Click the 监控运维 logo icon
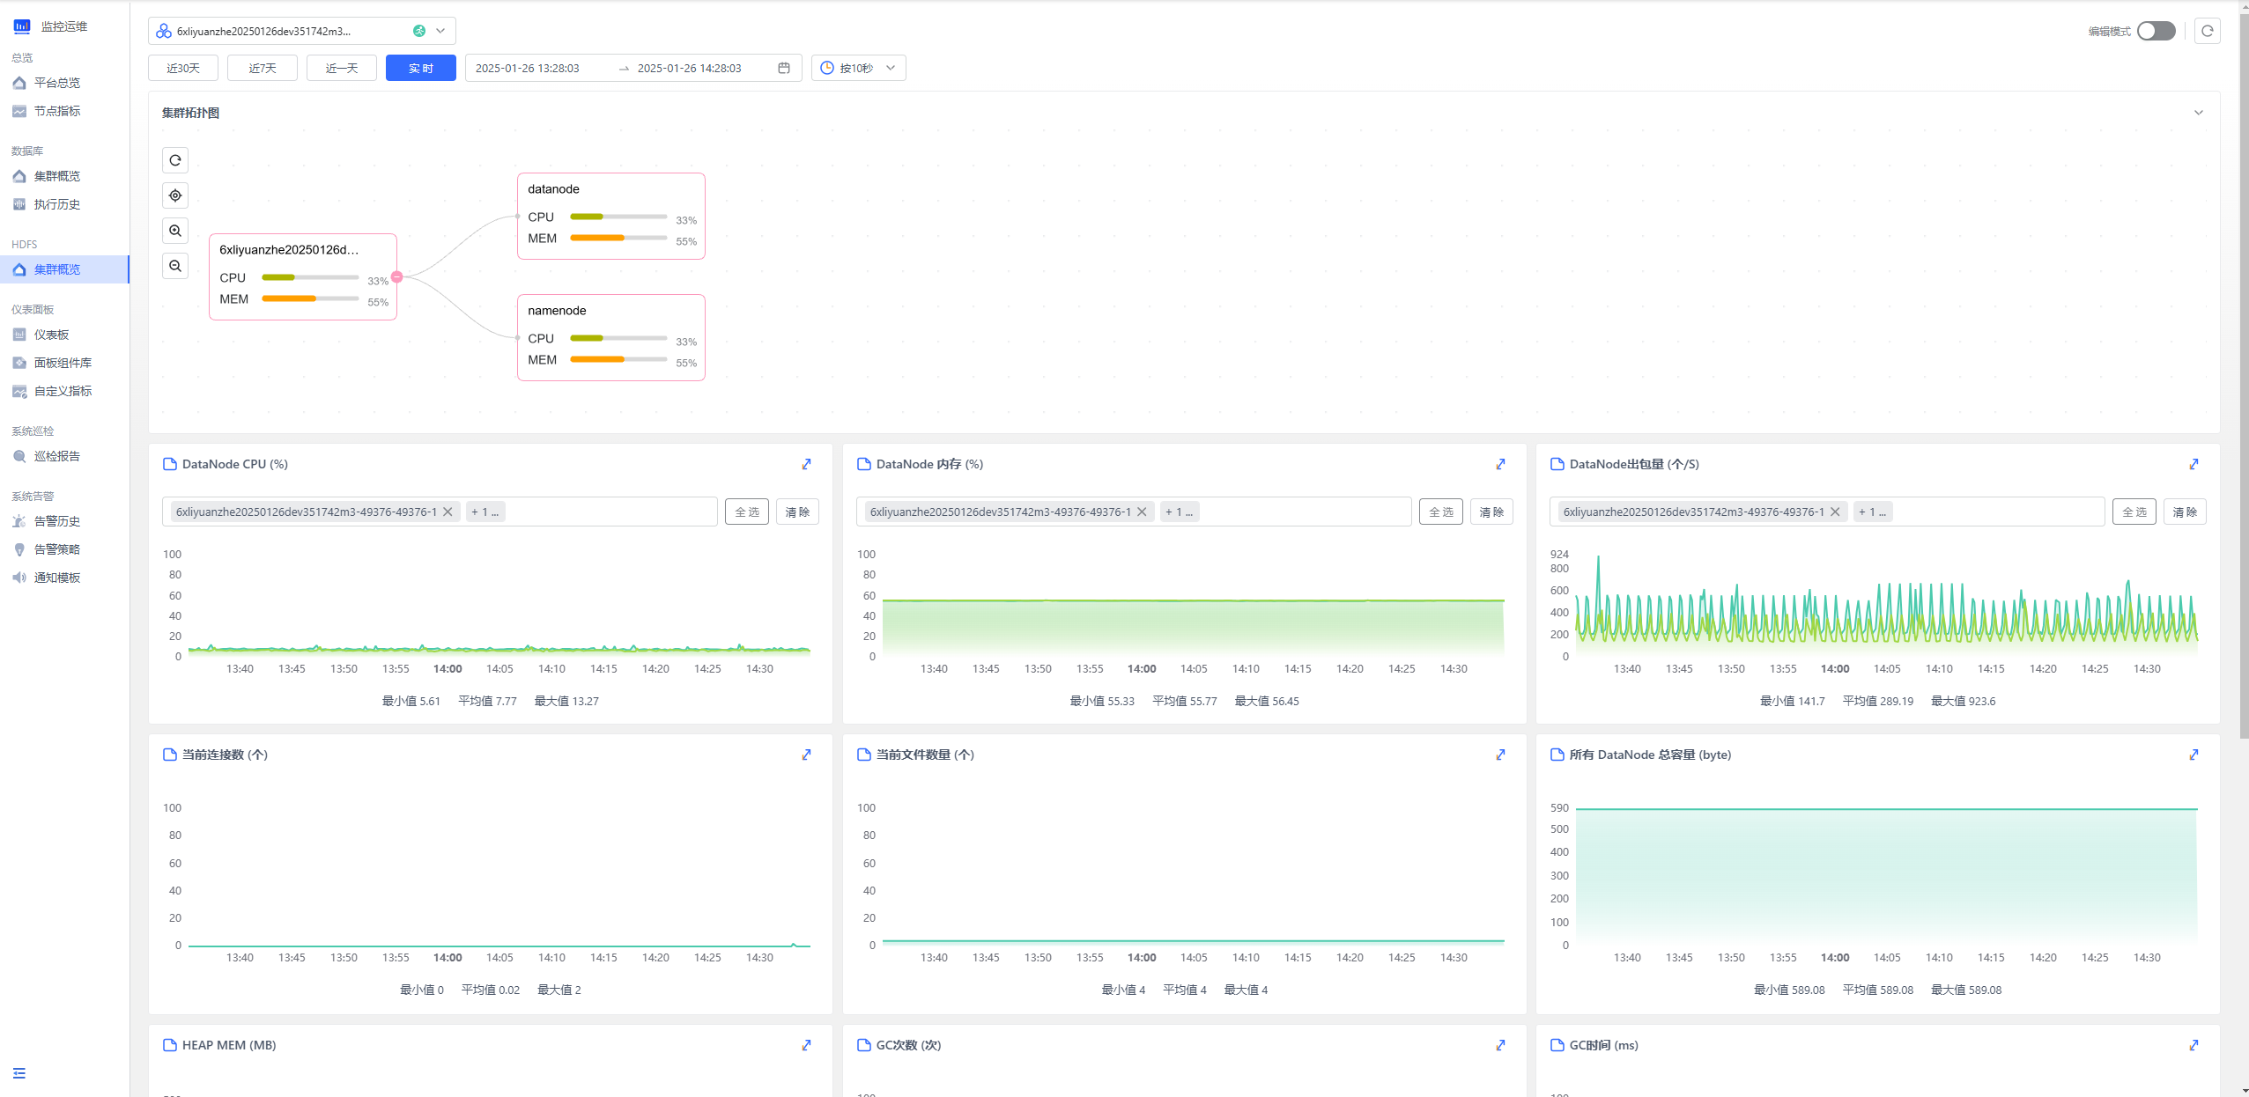This screenshot has width=2249, height=1097. [x=22, y=26]
